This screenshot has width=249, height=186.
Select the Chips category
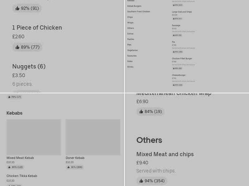coord(130,17)
